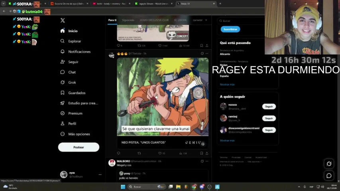Open Grok from the sidebar
The image size is (340, 191).
68,82
